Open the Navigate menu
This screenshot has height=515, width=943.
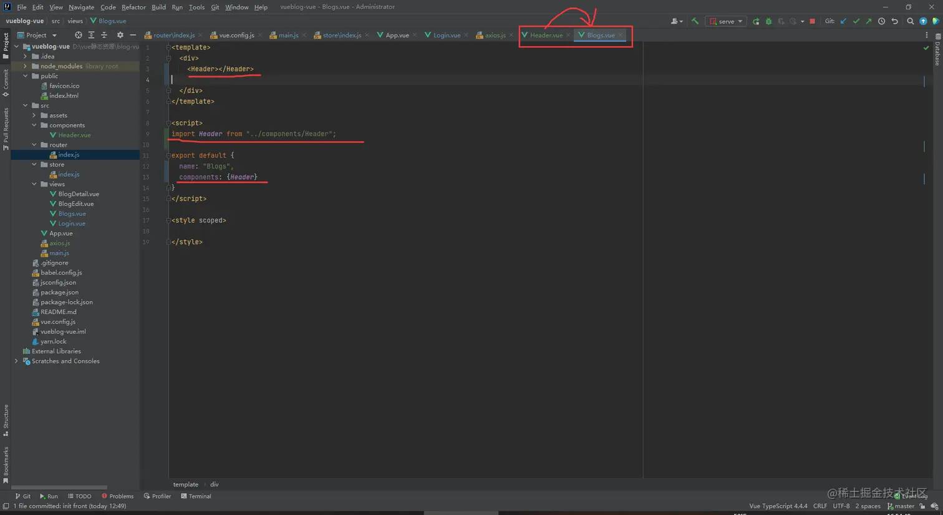click(81, 7)
